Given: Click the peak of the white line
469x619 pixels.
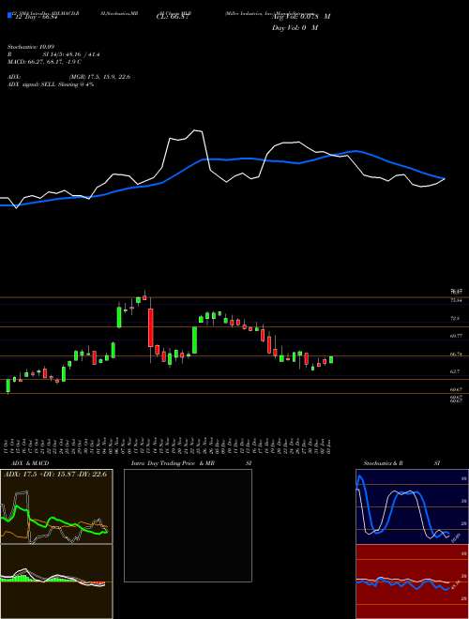Looking at the screenshot, I should click(x=195, y=130).
